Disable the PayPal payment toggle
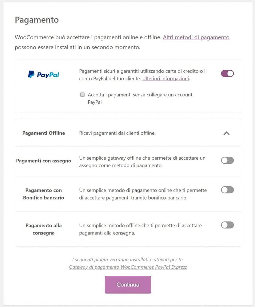Viewport: 255px width, 307px height. pyautogui.click(x=227, y=74)
